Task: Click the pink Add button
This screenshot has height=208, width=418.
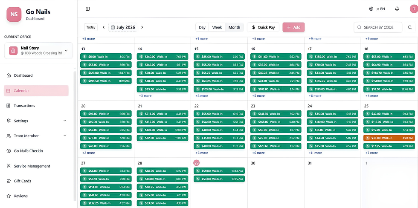Action: tap(293, 27)
